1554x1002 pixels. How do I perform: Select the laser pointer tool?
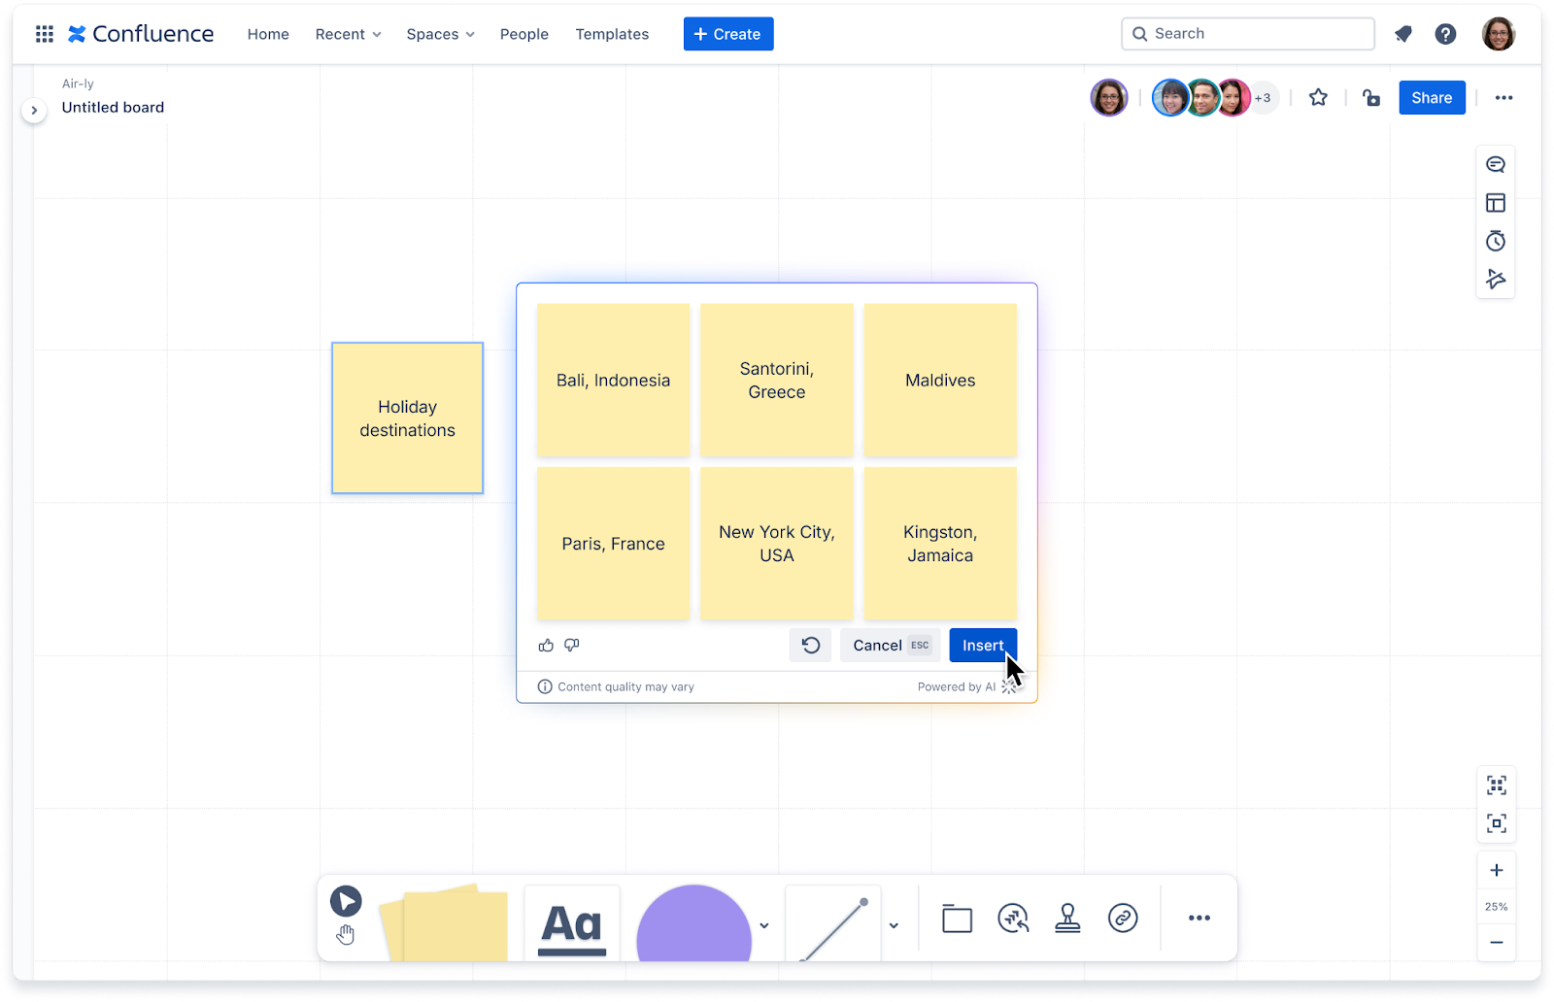(1013, 918)
